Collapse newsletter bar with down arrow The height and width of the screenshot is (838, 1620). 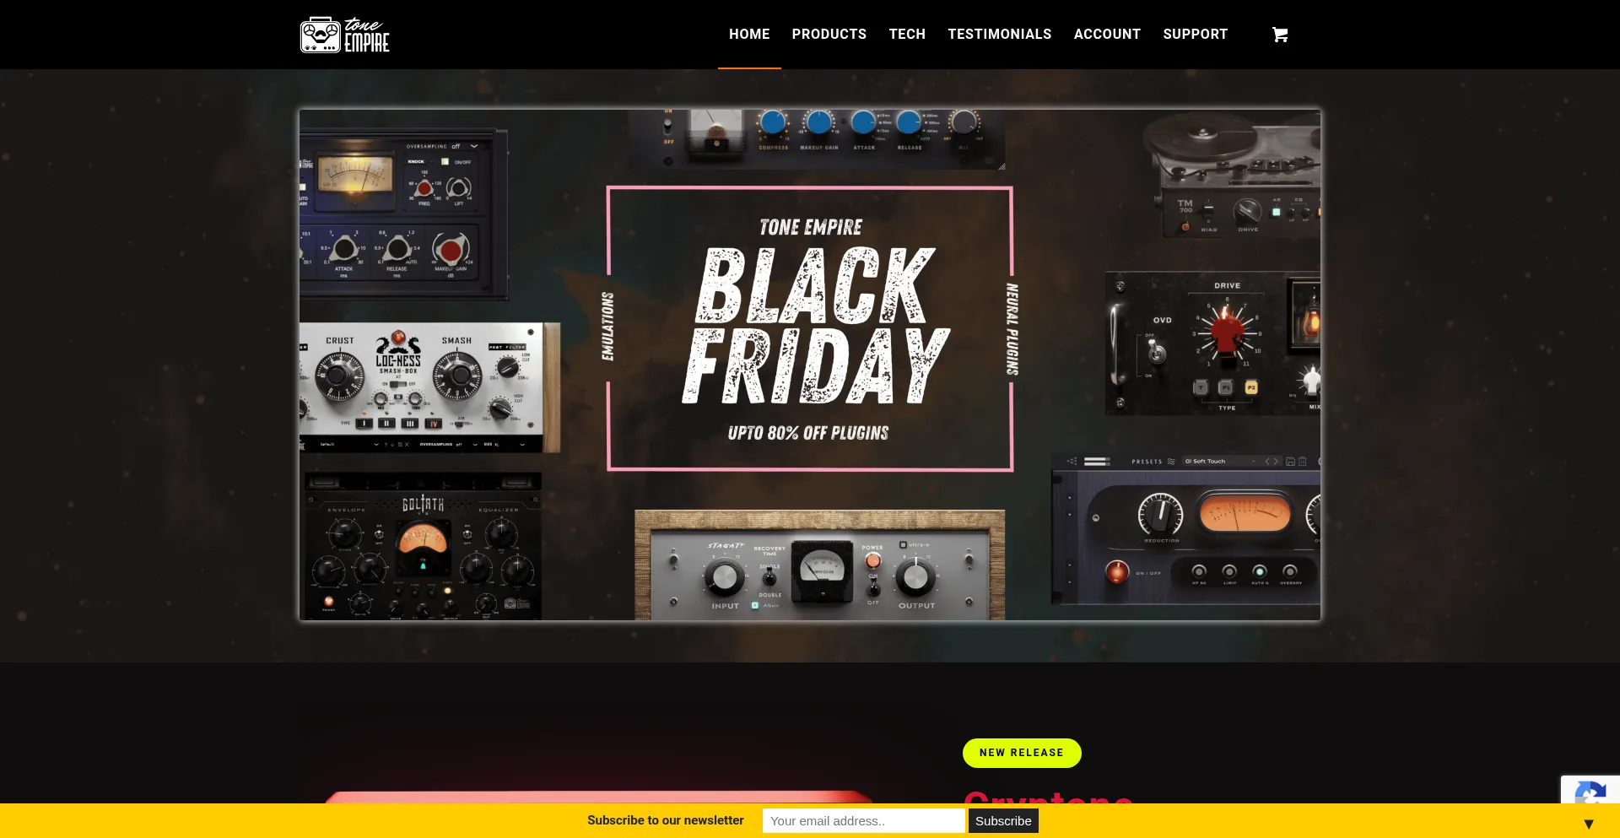tap(1589, 824)
